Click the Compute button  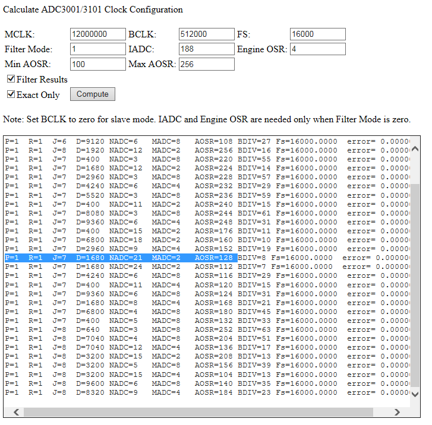pyautogui.click(x=93, y=94)
